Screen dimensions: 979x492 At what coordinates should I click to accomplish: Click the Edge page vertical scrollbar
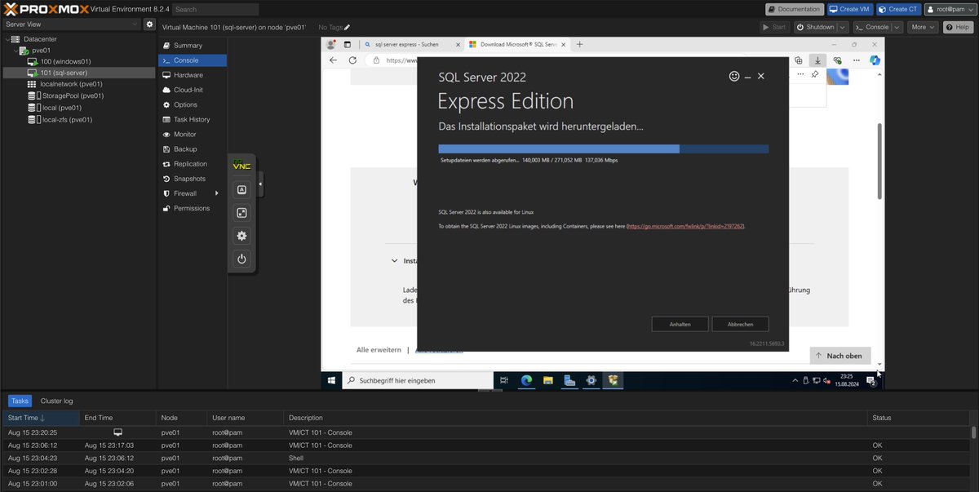(879, 161)
